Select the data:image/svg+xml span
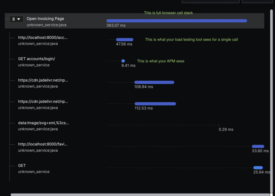The width and height of the screenshot is (275, 196). 43,123
